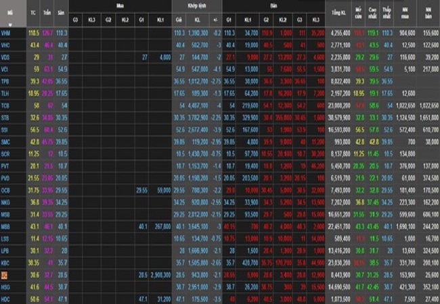Click the KL sub-header under Khớp lệnh

(197, 20)
